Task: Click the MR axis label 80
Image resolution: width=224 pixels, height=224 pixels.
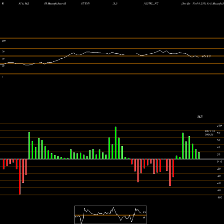Action: tap(219, 133)
